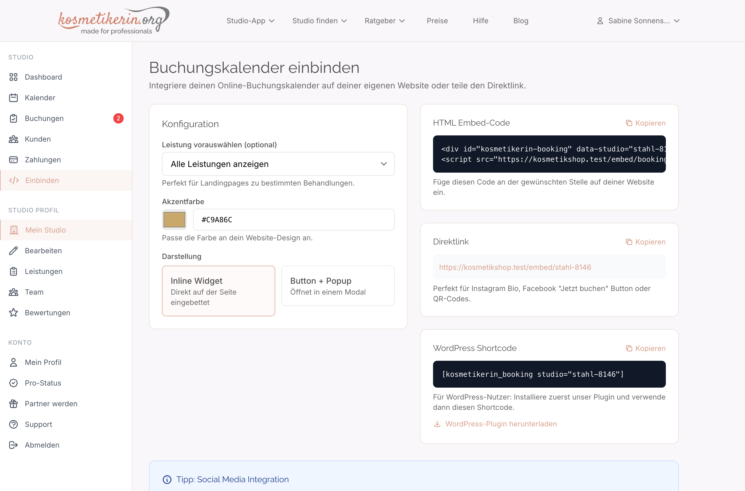Image resolution: width=745 pixels, height=491 pixels.
Task: Go to Dashboard in the sidebar
Action: point(66,77)
